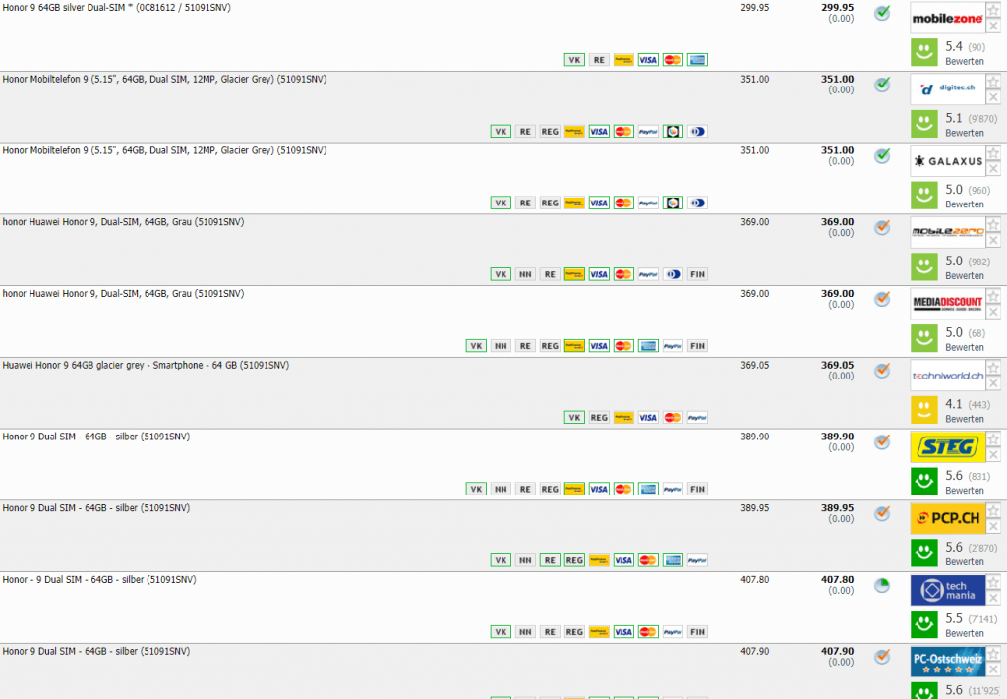Open honor Huawei Honor 9 offer in mobilezero row

click(x=123, y=222)
